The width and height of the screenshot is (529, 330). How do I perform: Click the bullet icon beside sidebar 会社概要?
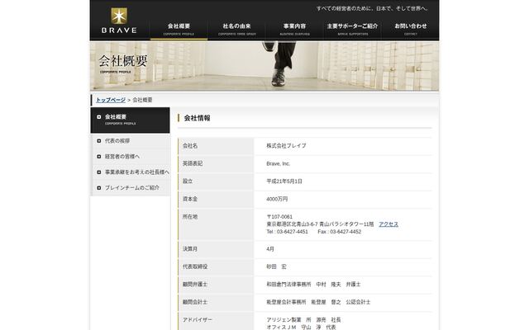(x=99, y=117)
